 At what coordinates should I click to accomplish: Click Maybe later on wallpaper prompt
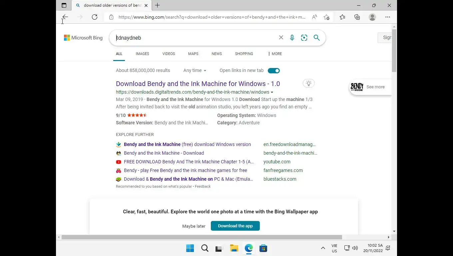point(194,226)
